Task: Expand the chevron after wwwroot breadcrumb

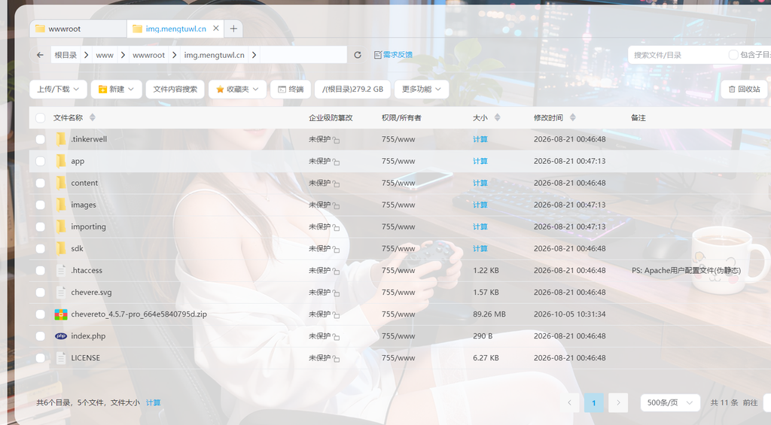Action: coord(174,55)
